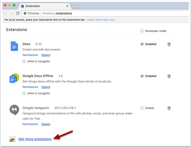Open a new tab
Screen dimensions: 191x147
[75, 6]
